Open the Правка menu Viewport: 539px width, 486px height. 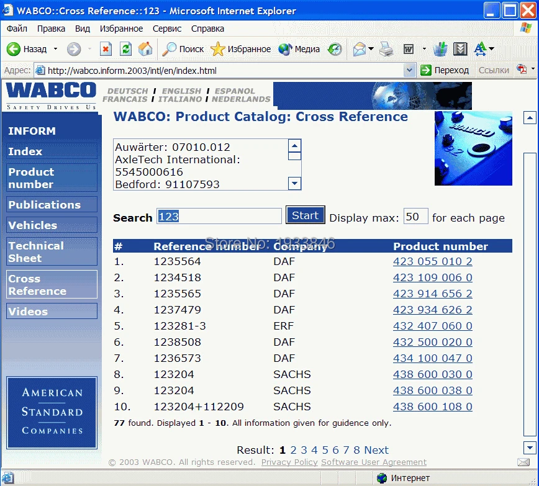(51, 29)
